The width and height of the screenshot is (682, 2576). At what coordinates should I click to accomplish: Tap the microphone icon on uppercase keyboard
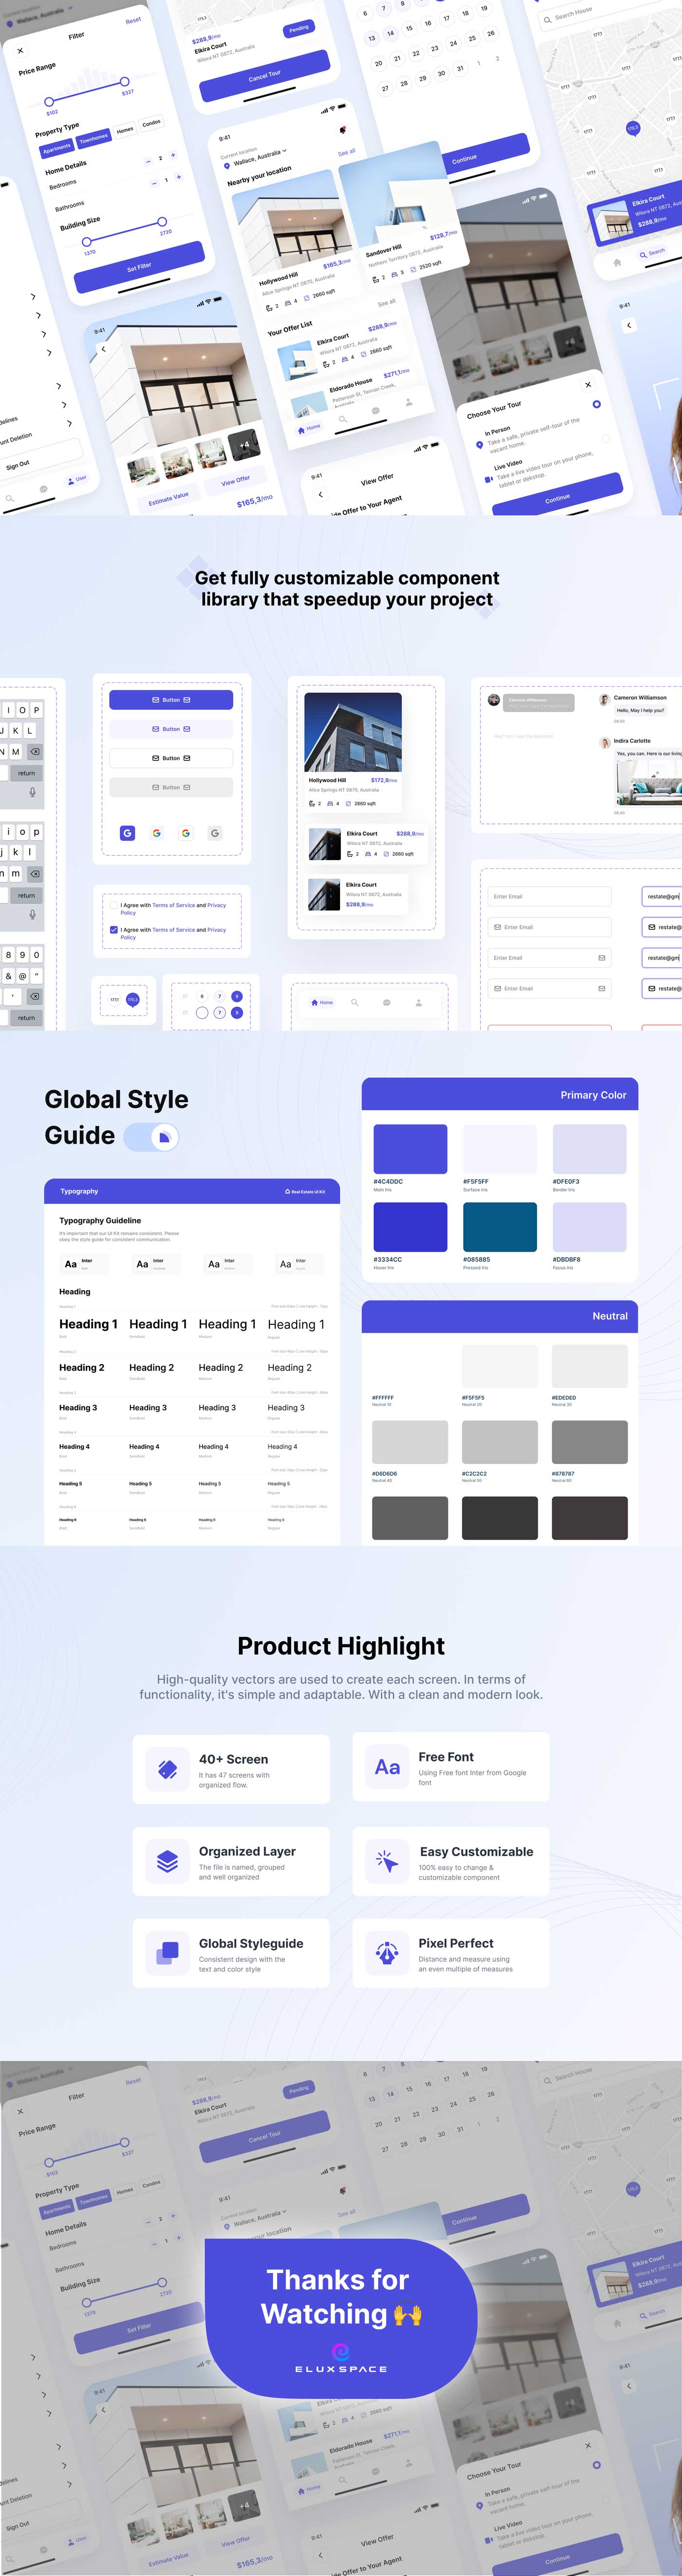[32, 792]
